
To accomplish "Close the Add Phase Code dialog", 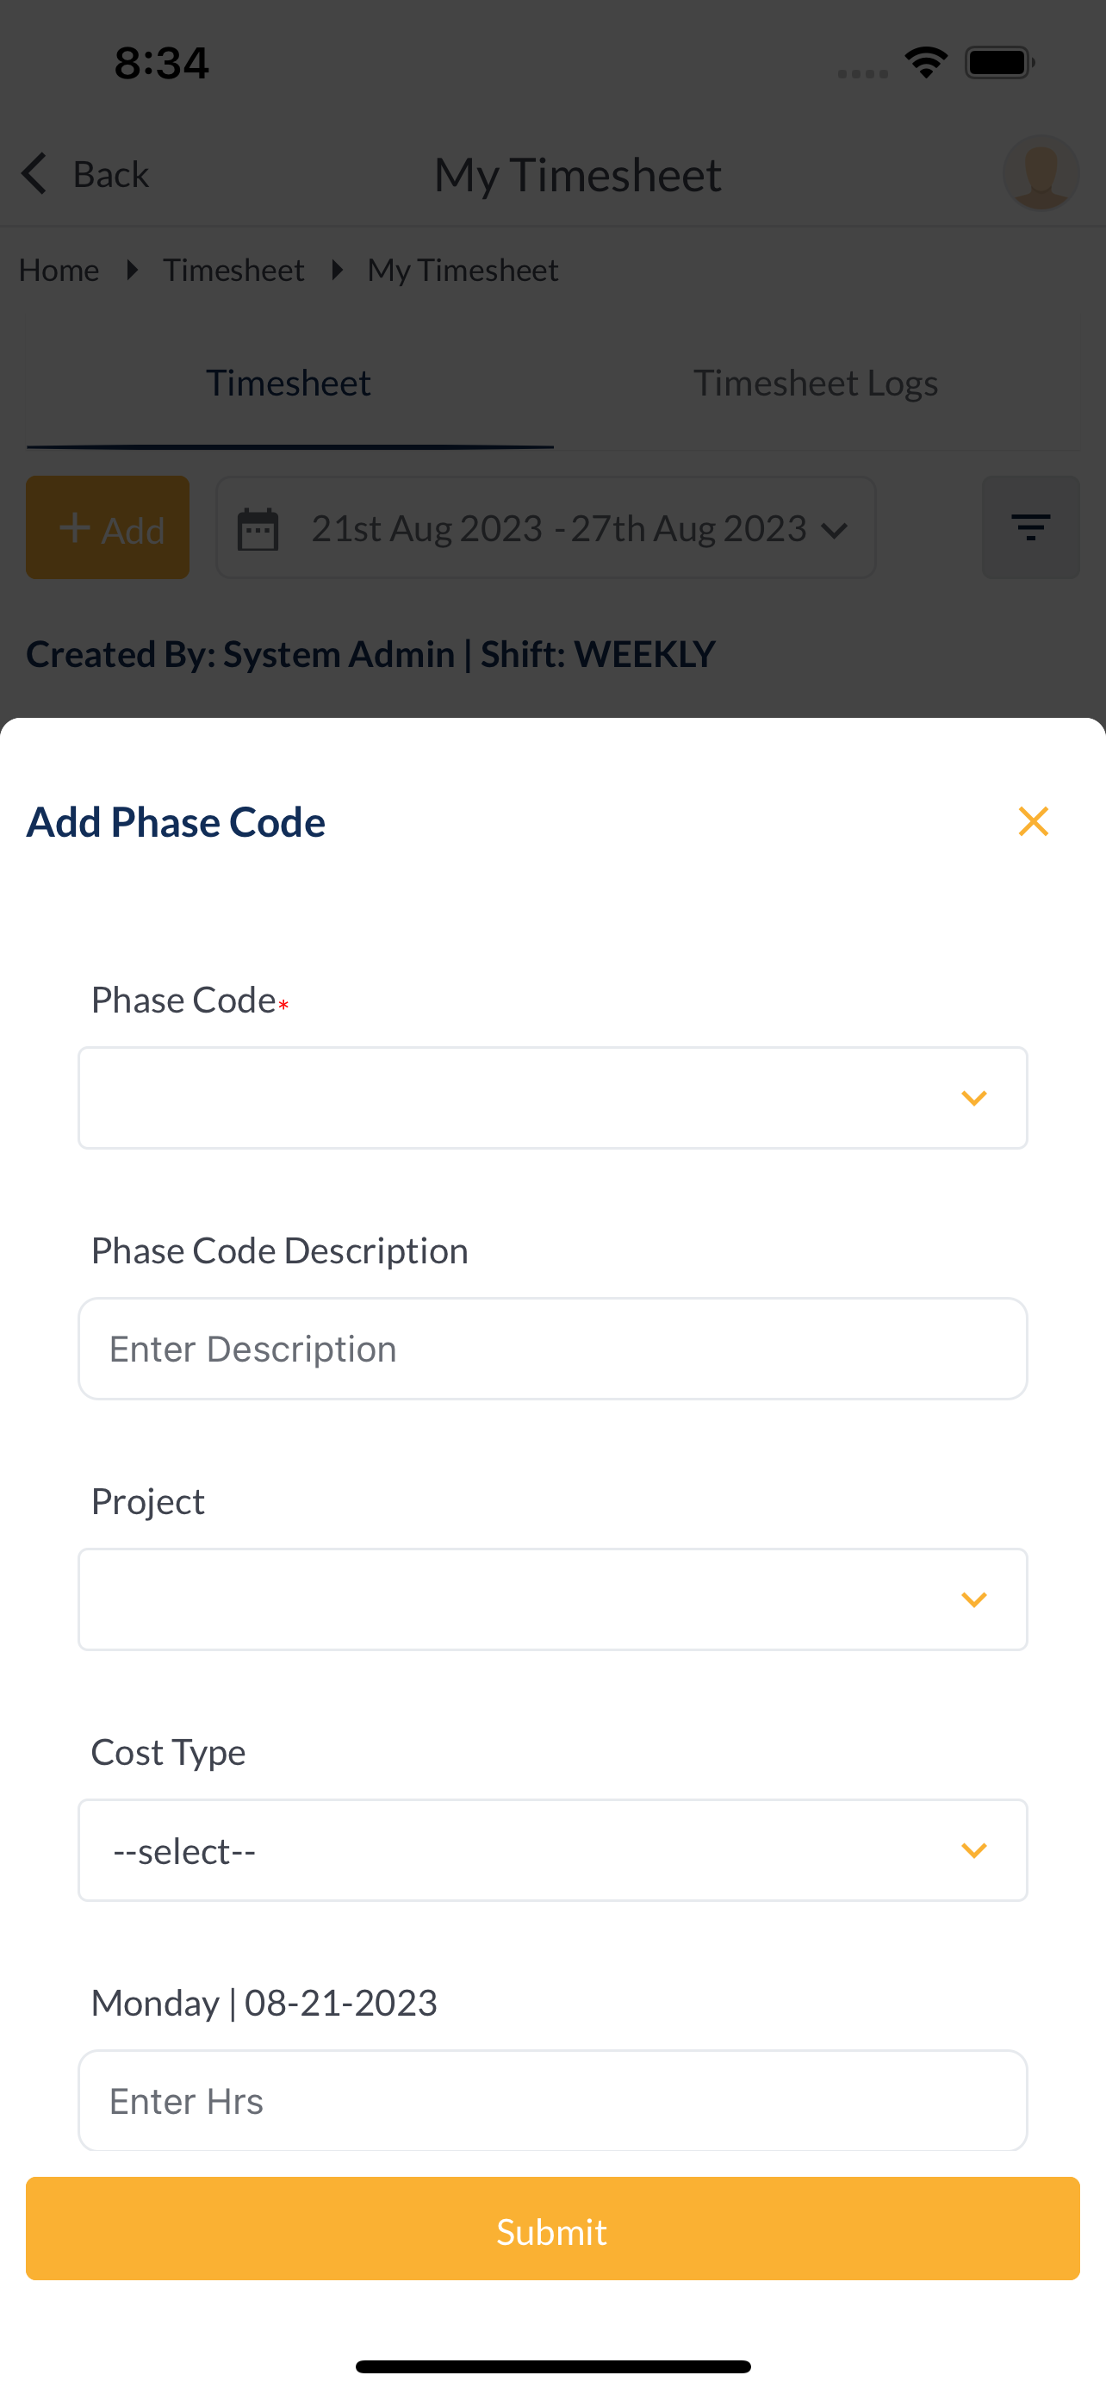I will [1033, 821].
